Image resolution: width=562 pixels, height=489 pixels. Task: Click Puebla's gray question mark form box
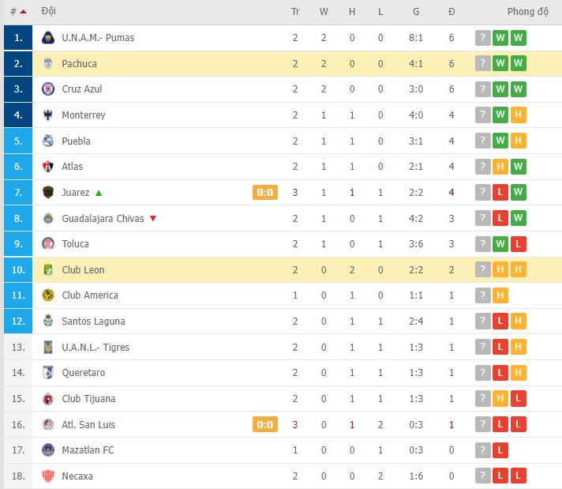482,141
